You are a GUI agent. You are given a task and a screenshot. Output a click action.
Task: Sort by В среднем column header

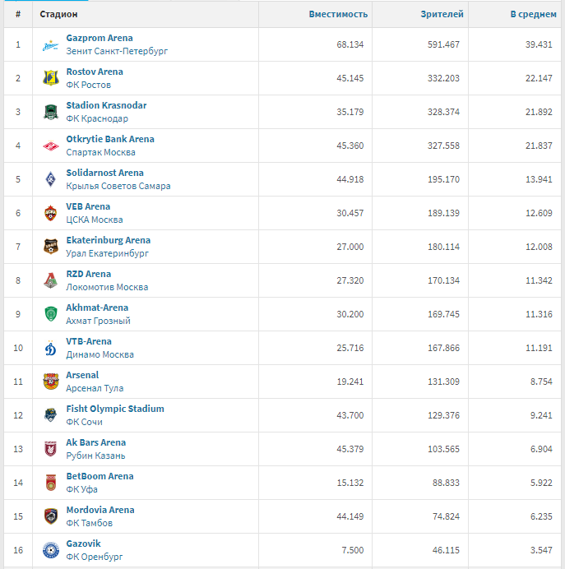click(533, 15)
